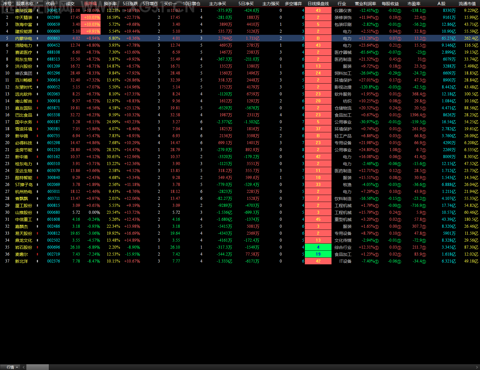
Task: Open the 行情 tab menu arrow
Action: 17,367
